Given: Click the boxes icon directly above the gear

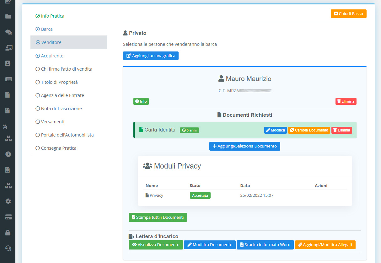Looking at the screenshot, I should pos(8,185).
